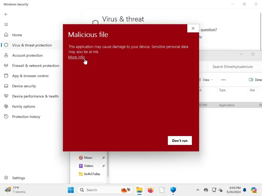Screen dimensions: 262x196
Task: Click the muted volume icon in system tray
Action: pyautogui.click(x=221, y=190)
